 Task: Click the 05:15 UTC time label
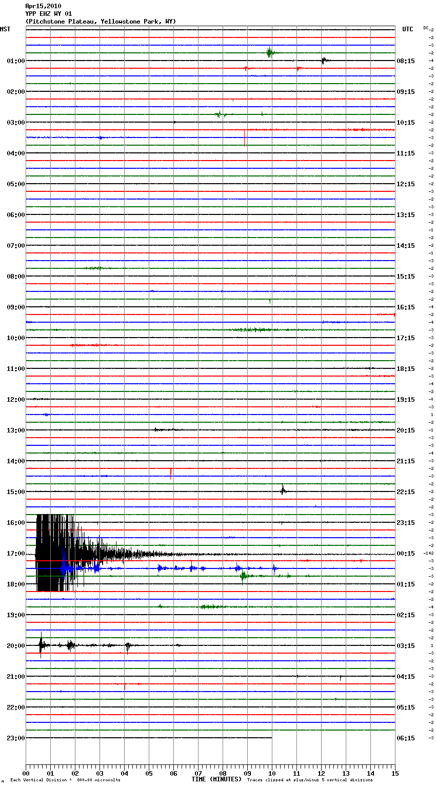point(406,707)
